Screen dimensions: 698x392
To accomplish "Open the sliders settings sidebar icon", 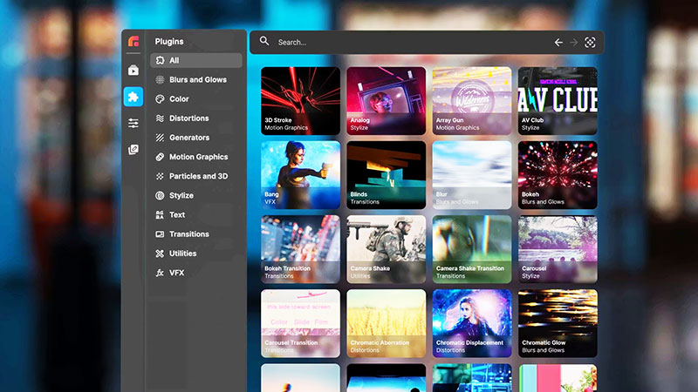I will pyautogui.click(x=133, y=124).
